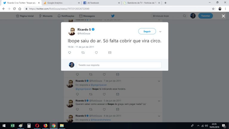Send the tweet by direct message envelope icon
This screenshot has width=229, height=129.
point(110,53)
